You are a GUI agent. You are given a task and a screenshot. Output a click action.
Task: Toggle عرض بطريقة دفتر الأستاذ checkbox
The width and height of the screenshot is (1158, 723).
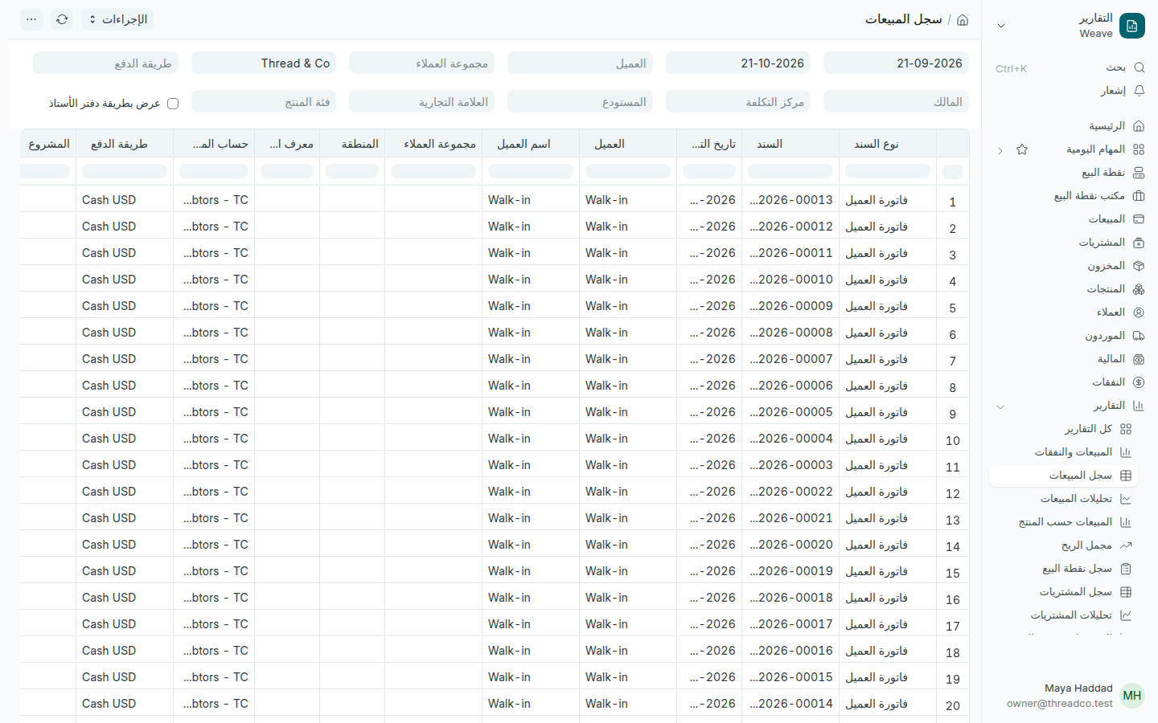tap(173, 104)
